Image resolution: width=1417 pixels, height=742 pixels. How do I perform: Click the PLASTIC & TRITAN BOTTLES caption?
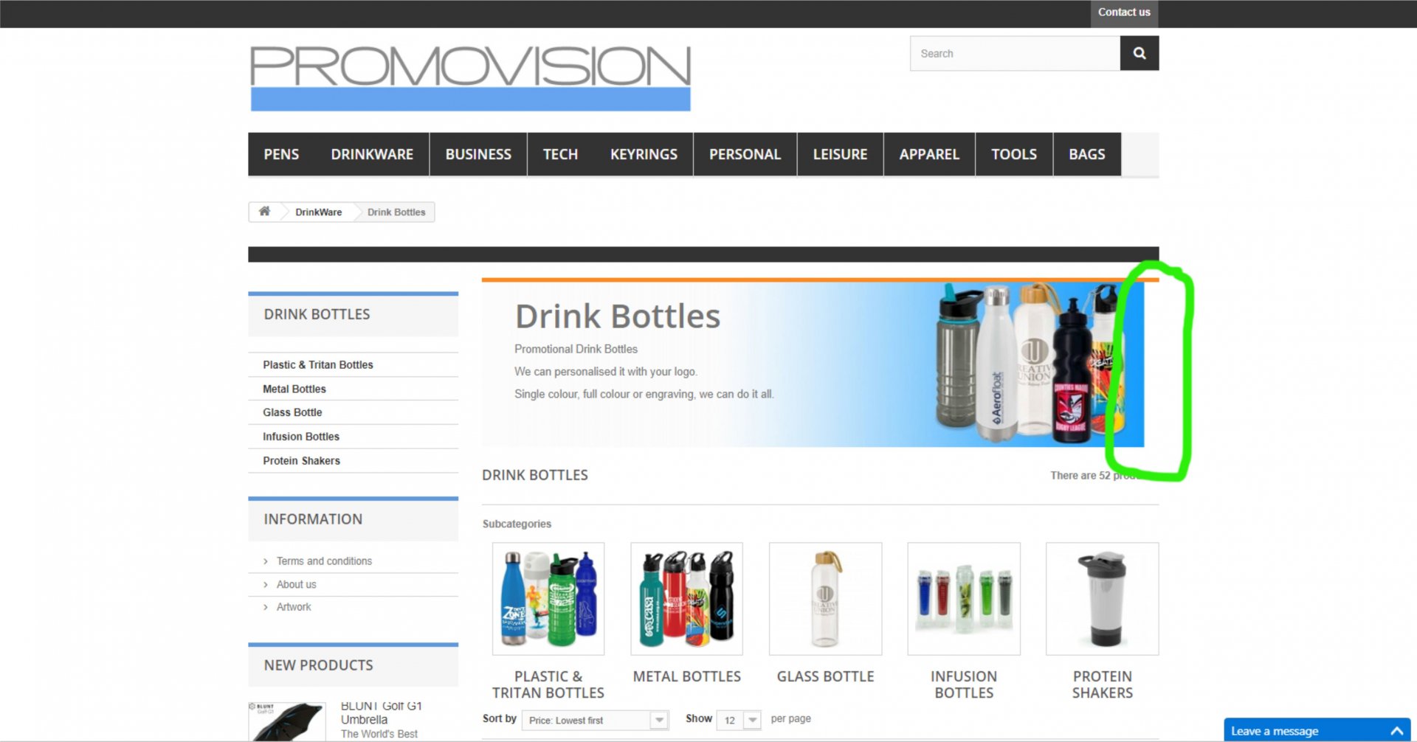click(x=548, y=684)
